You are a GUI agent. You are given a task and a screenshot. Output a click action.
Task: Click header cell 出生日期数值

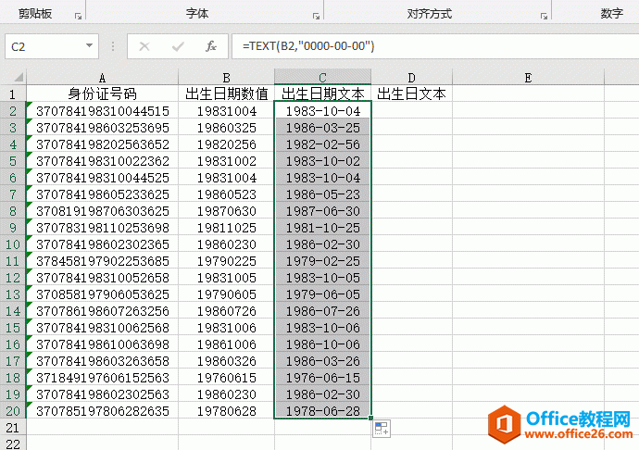point(226,94)
